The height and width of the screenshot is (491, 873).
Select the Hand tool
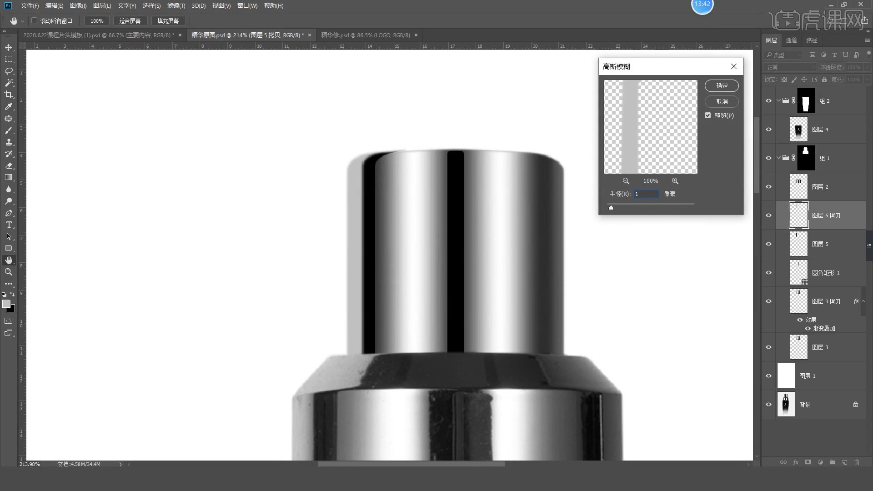(x=8, y=260)
